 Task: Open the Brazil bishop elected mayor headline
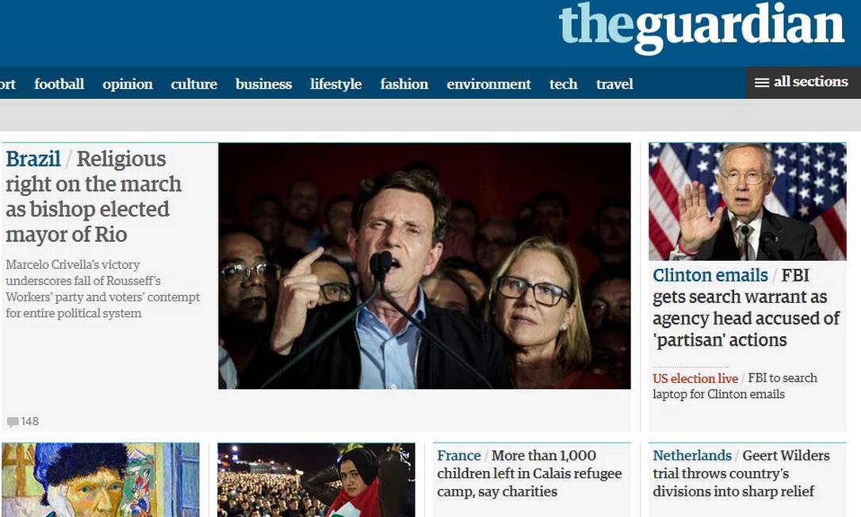pos(94,196)
